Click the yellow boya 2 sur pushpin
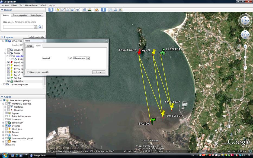 [163, 113]
